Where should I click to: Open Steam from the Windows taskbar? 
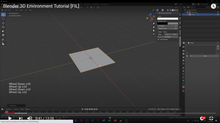pos(120,121)
